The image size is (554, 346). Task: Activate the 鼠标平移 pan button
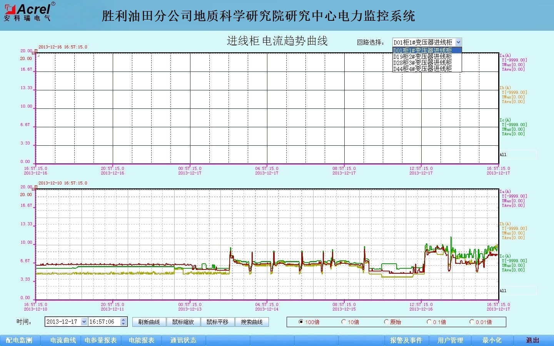pyautogui.click(x=217, y=322)
